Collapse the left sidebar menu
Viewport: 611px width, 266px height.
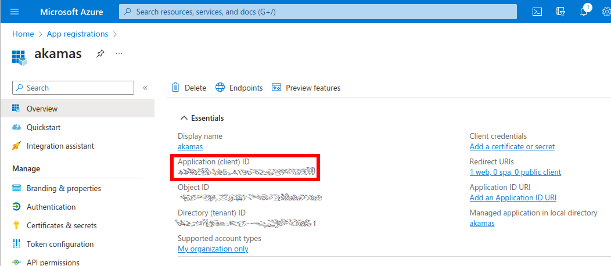(145, 88)
